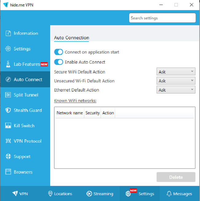The height and width of the screenshot is (201, 200).
Task: Click the Browsers window icon
Action: (x=8, y=172)
